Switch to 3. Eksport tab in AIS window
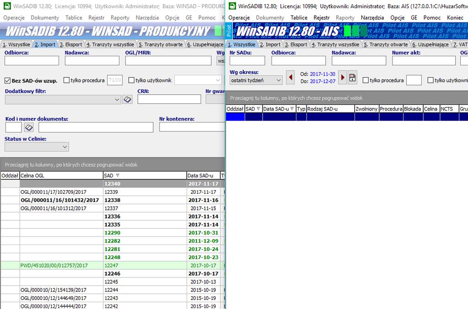Viewport: 468px width, 309px height. (x=296, y=44)
